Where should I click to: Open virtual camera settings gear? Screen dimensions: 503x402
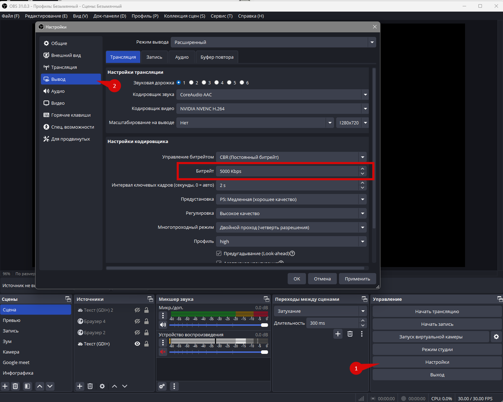(496, 337)
